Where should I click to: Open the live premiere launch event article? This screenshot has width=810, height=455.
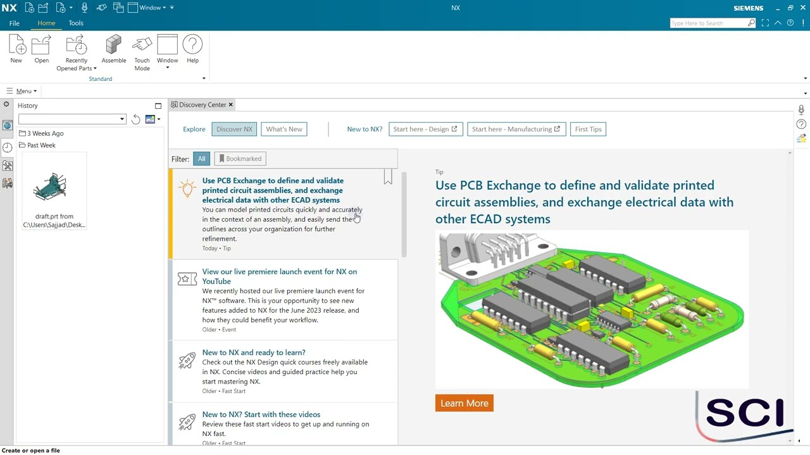283,300
